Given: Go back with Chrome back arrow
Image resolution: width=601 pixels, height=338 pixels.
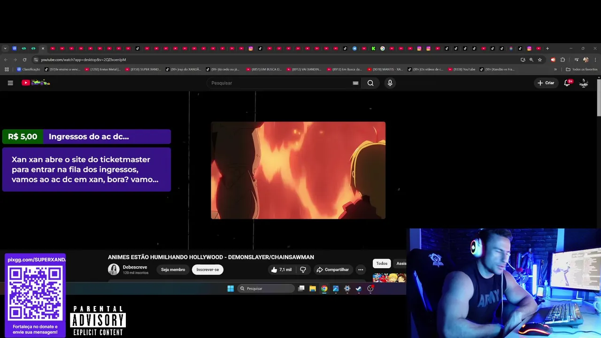Looking at the screenshot, I should pyautogui.click(x=6, y=60).
